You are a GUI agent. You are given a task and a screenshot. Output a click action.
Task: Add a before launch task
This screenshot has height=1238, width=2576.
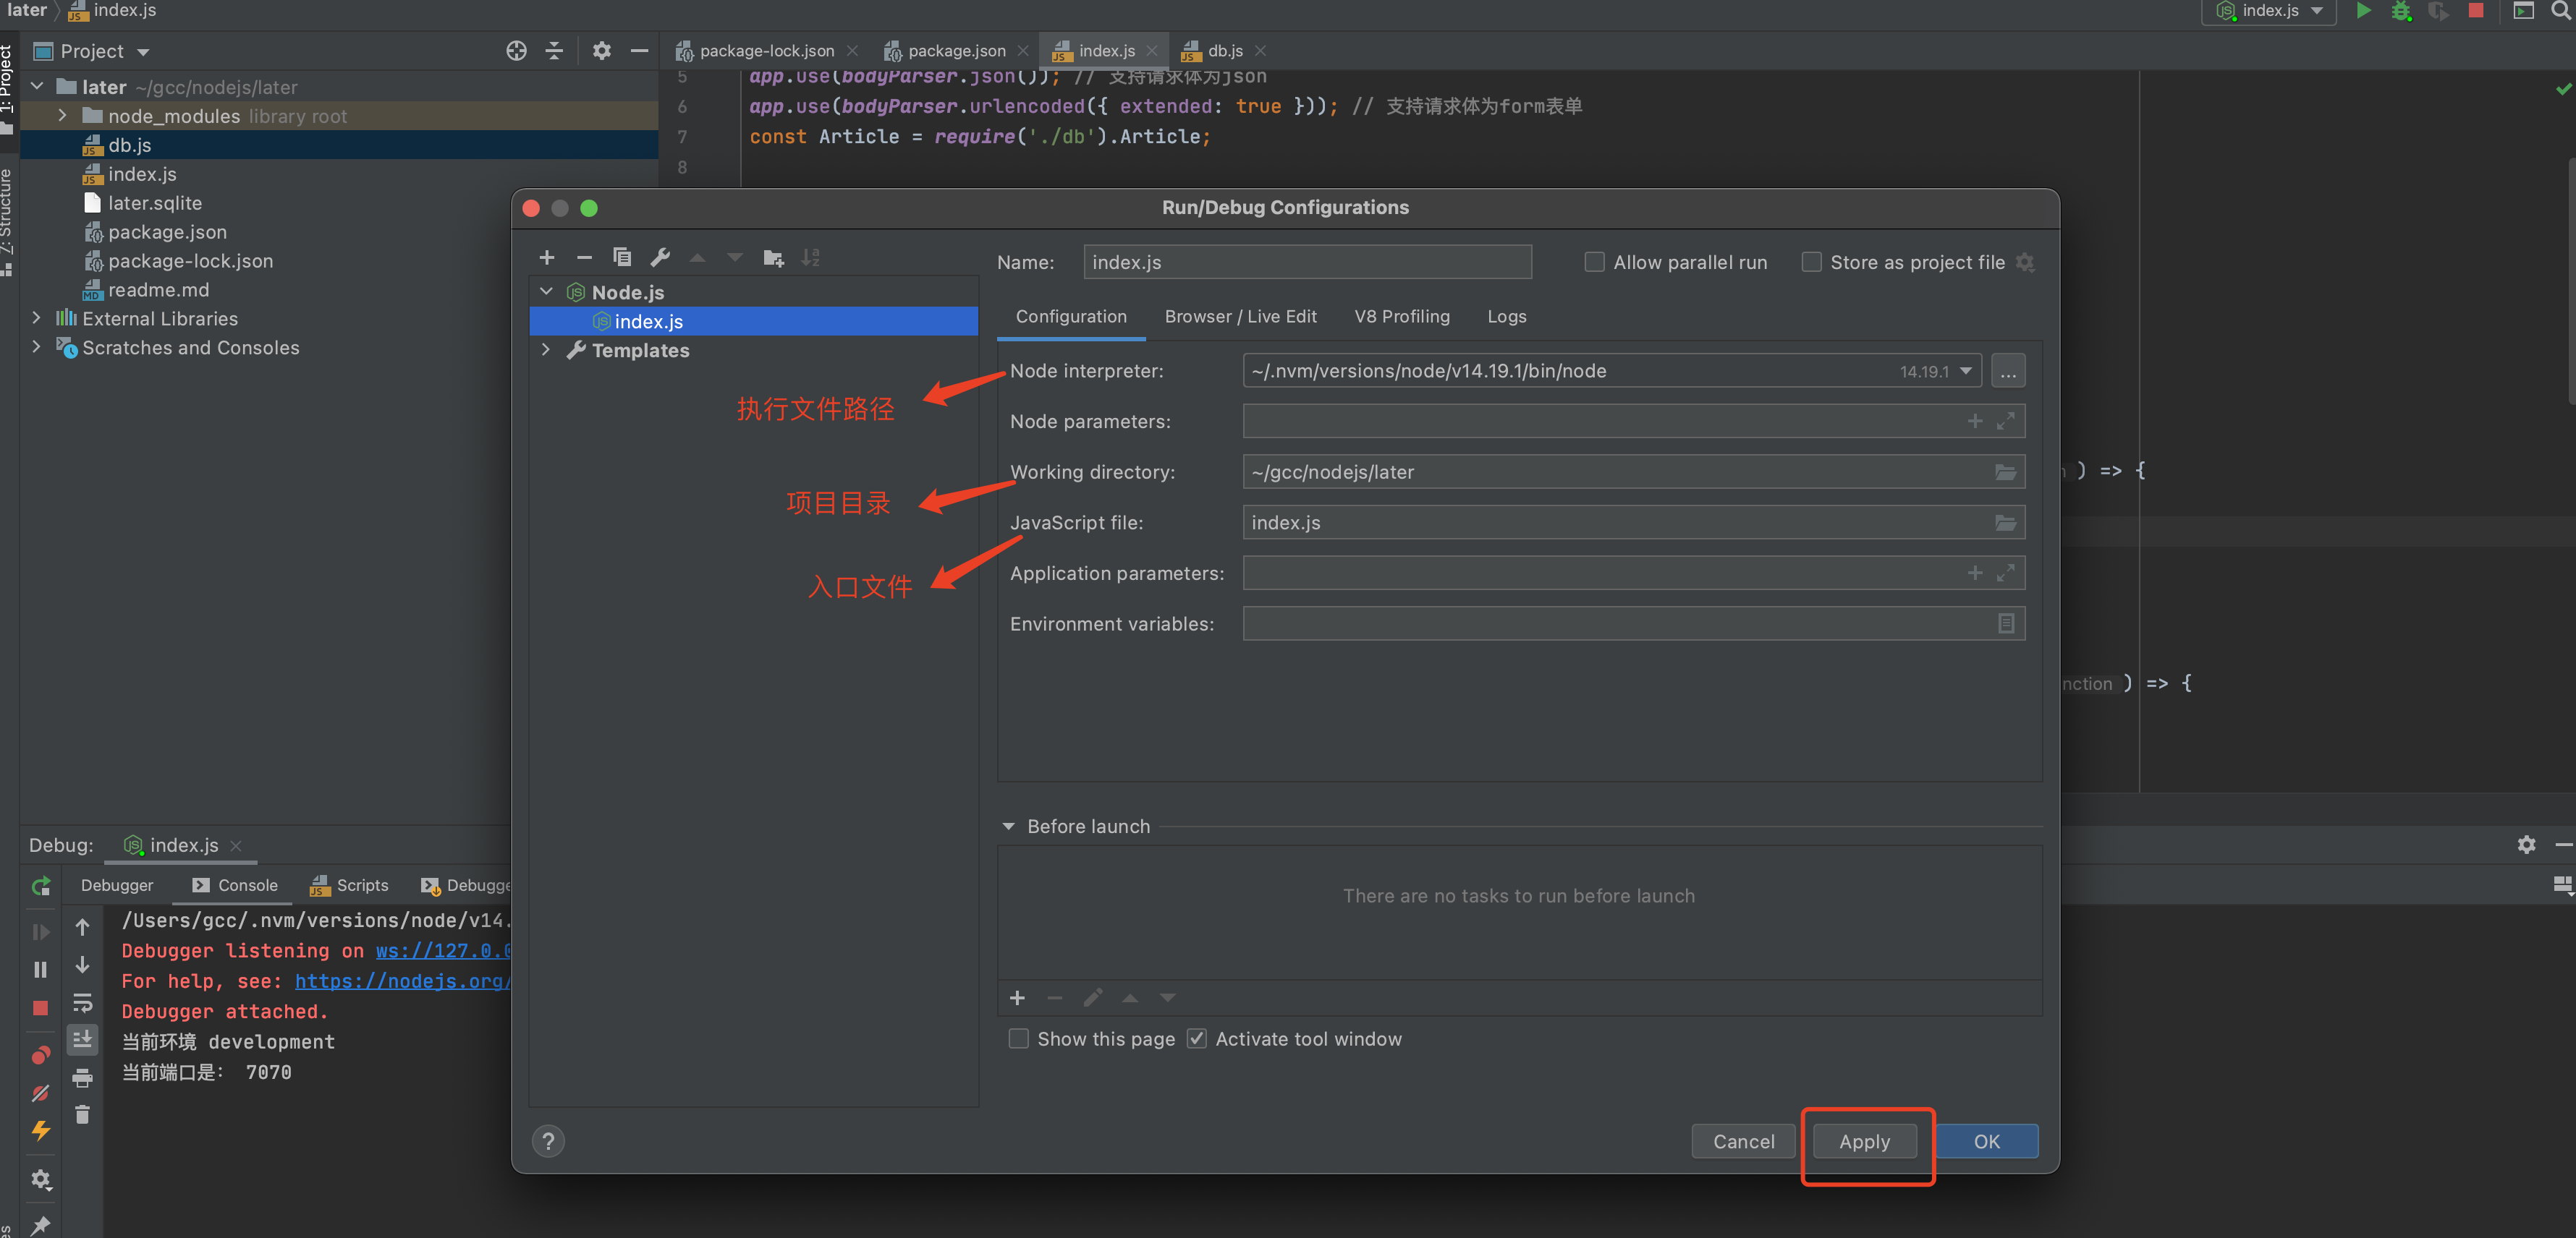tap(1017, 998)
